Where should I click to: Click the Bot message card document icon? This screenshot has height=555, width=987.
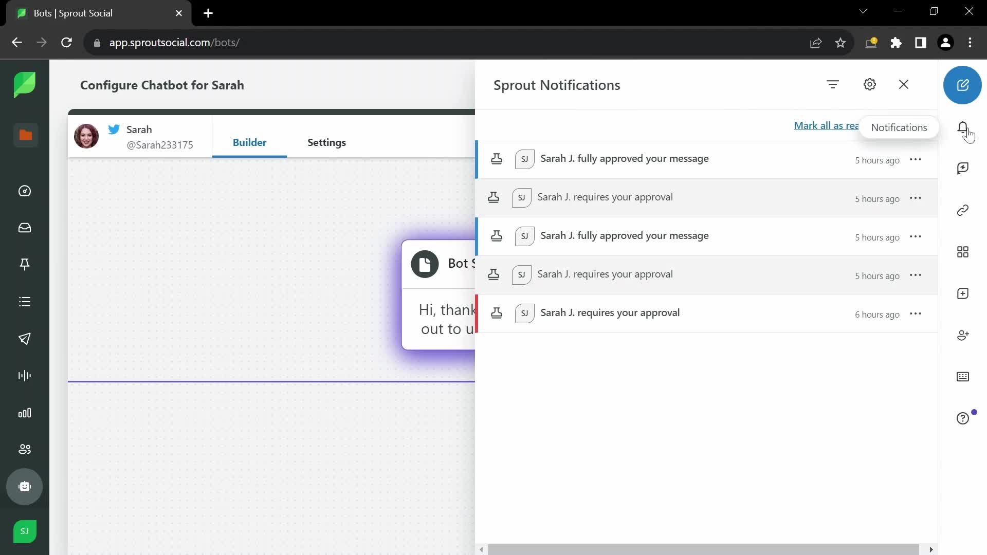click(x=425, y=264)
